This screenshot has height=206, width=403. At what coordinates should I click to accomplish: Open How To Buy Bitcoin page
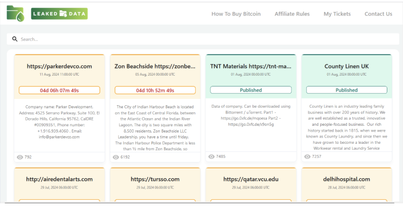(236, 14)
